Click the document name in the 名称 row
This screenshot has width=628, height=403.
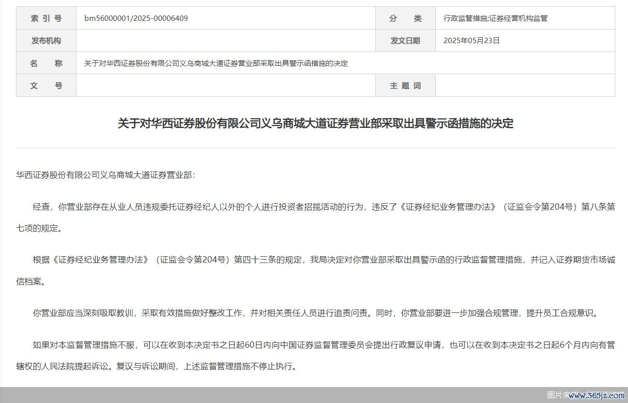[x=216, y=63]
